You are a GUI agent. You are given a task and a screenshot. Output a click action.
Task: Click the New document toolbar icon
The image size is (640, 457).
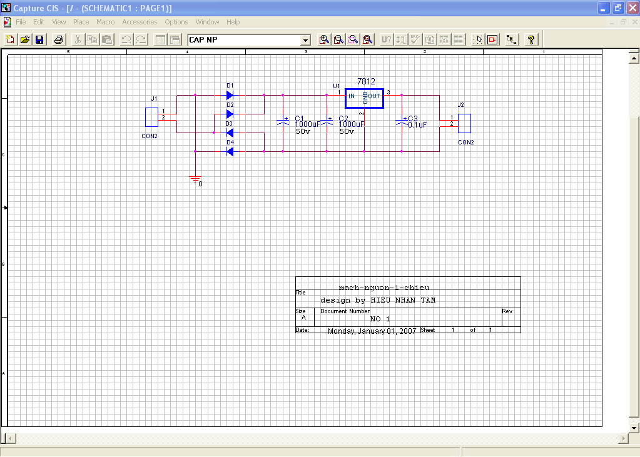10,39
